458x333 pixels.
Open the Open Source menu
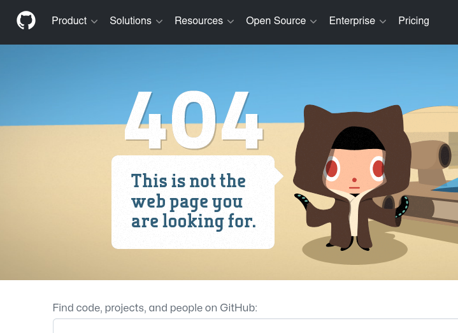click(x=282, y=21)
